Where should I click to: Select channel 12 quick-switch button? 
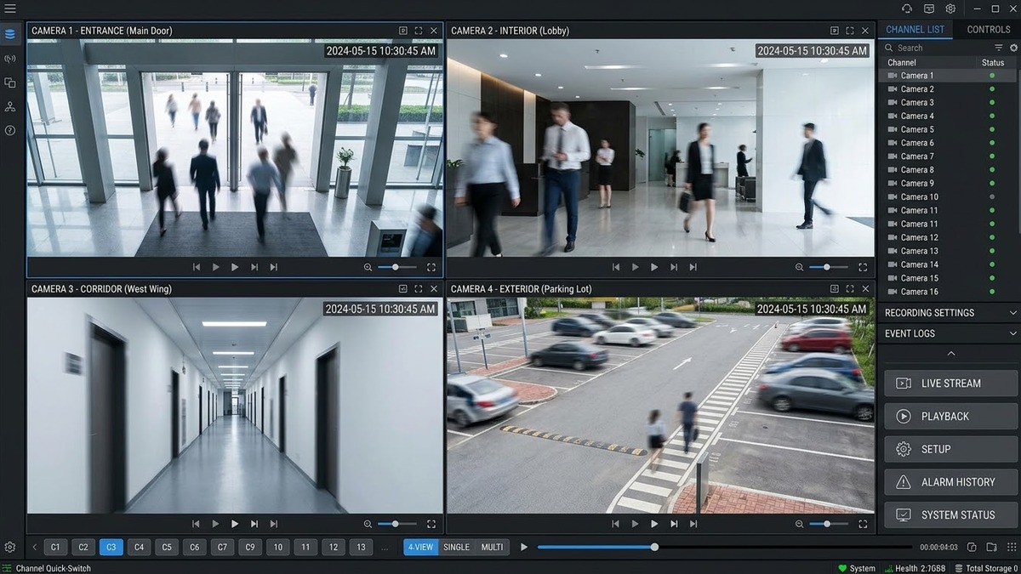[334, 547]
